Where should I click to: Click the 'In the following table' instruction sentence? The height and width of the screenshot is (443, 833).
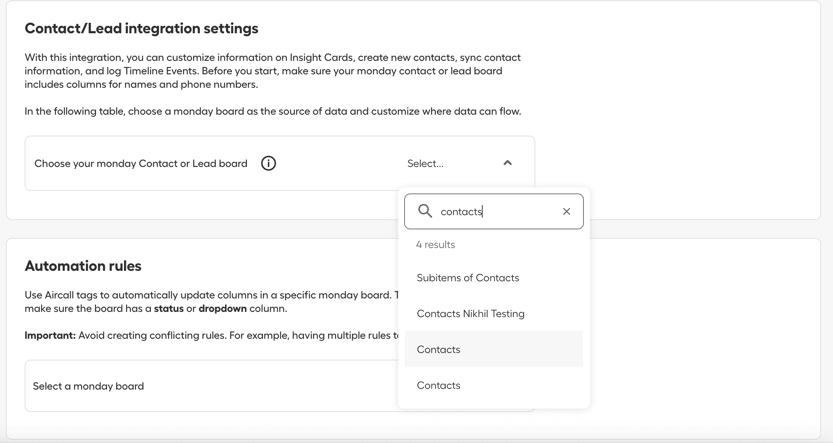click(x=273, y=111)
